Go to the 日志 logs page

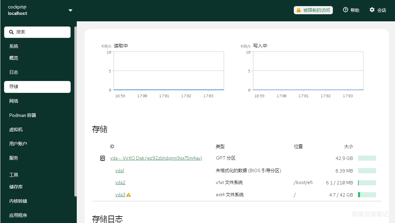pos(14,72)
